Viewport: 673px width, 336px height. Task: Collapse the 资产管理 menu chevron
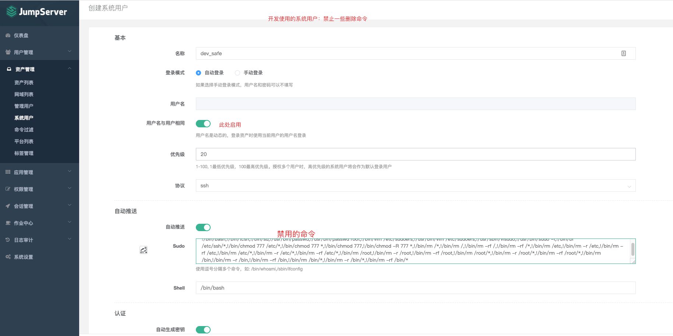70,68
